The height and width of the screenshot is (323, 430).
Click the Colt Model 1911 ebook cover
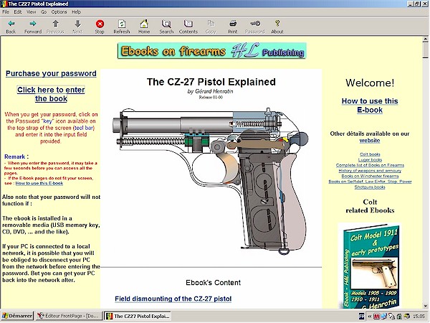pyautogui.click(x=371, y=266)
